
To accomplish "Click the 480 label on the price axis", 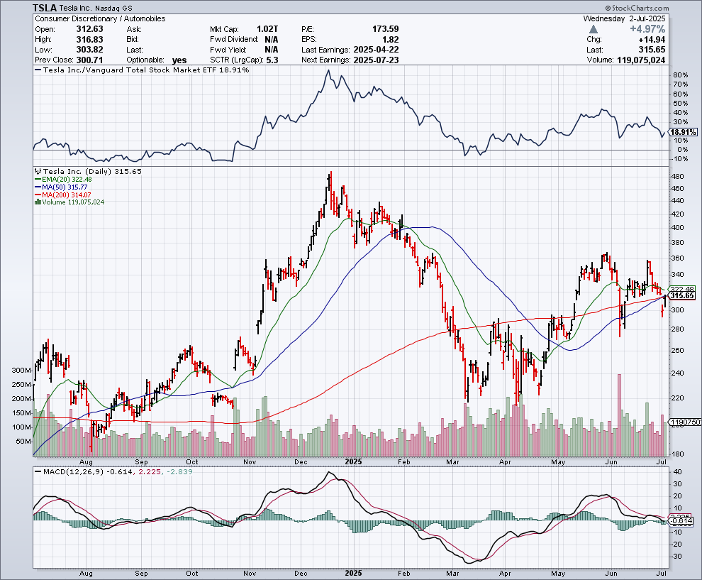I will (677, 177).
